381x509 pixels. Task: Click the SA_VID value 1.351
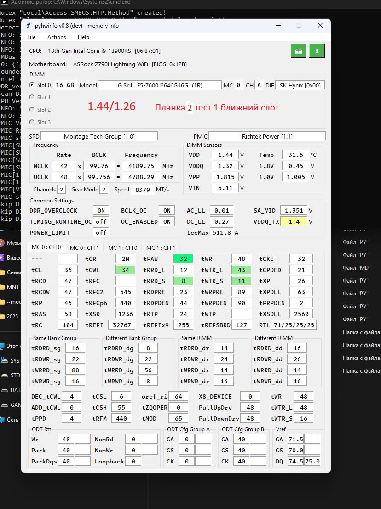(294, 210)
